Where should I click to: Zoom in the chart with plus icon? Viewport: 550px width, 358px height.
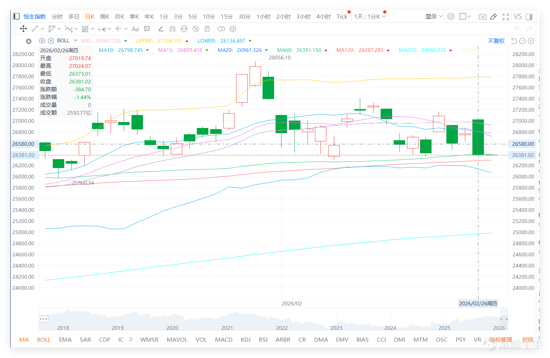point(531,41)
